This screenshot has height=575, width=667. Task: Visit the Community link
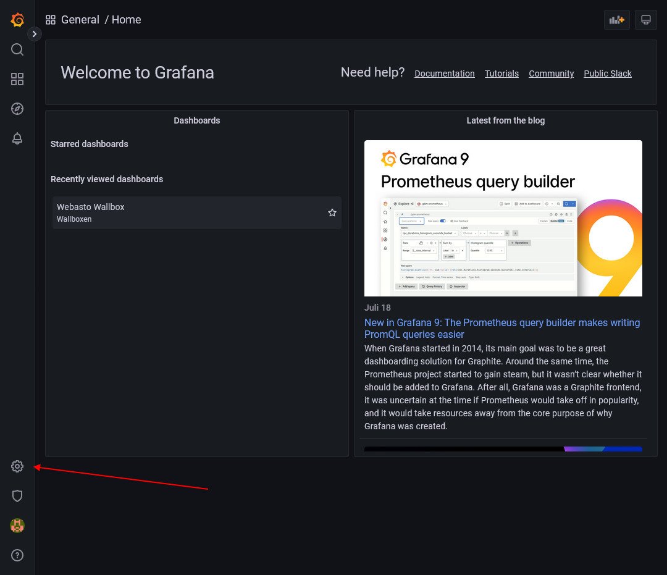[551, 73]
